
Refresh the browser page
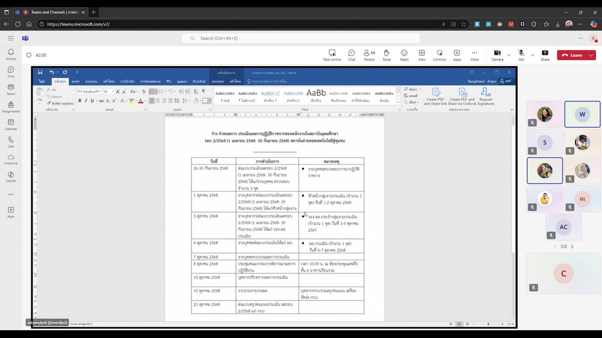click(17, 24)
